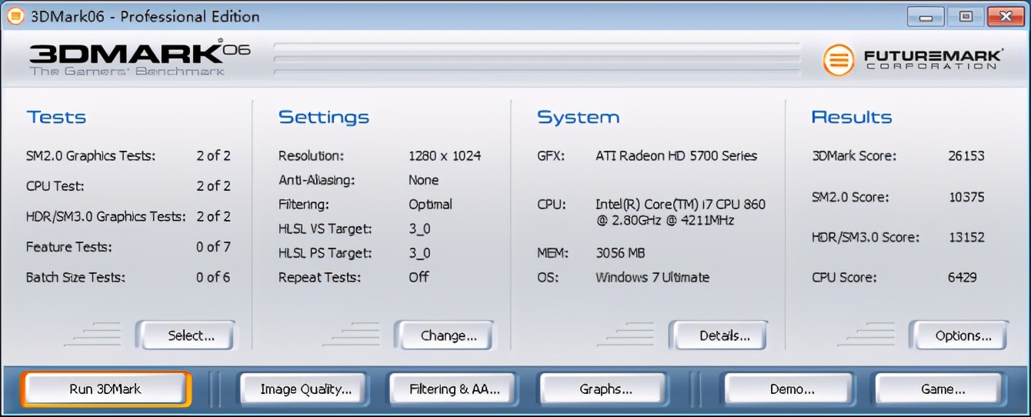This screenshot has width=1031, height=417.
Task: Open the test selection with Select... button
Action: (186, 335)
